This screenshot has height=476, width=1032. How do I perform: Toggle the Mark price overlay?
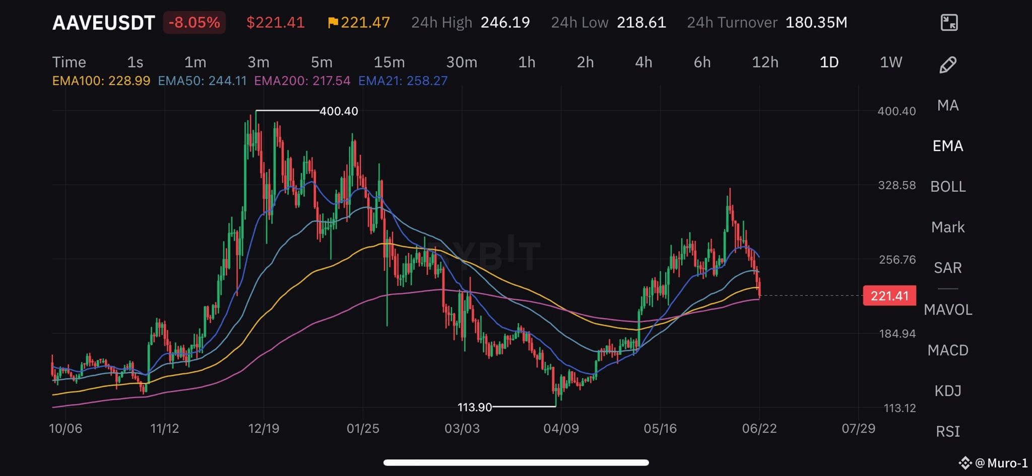(x=948, y=227)
